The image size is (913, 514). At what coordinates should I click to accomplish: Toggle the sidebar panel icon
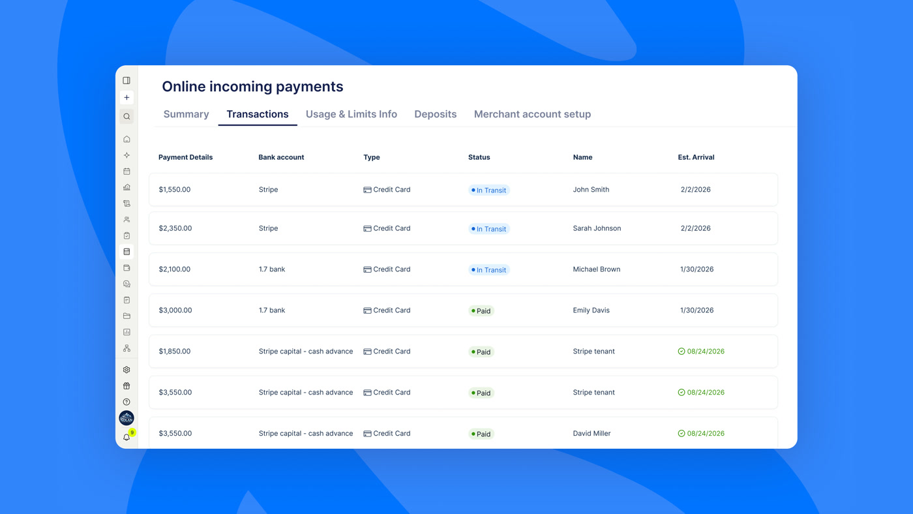[x=127, y=80]
